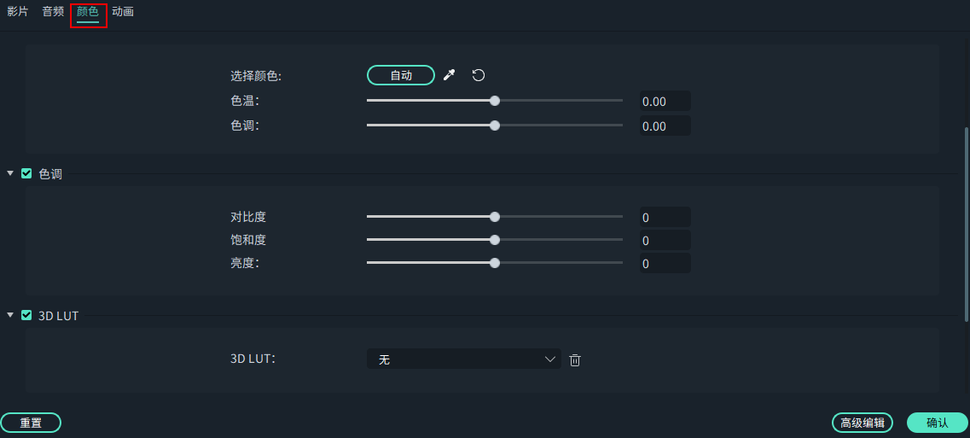Screen dimensions: 970x438
Task: Open 高级编辑 advanced editing
Action: (x=863, y=423)
